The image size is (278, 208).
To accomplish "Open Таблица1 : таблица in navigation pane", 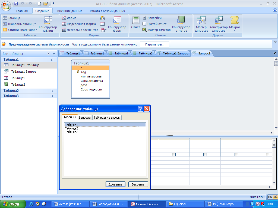I will pyautogui.click(x=29, y=65).
